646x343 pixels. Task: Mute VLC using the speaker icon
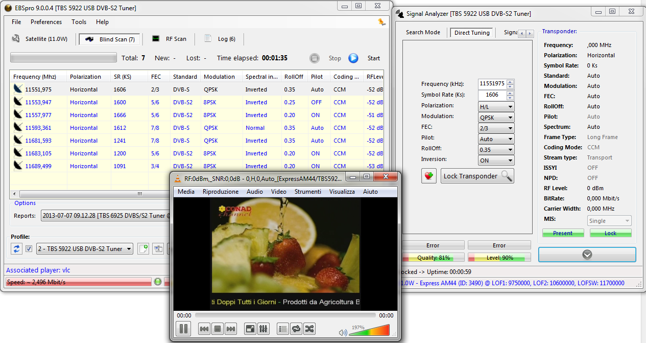click(343, 333)
